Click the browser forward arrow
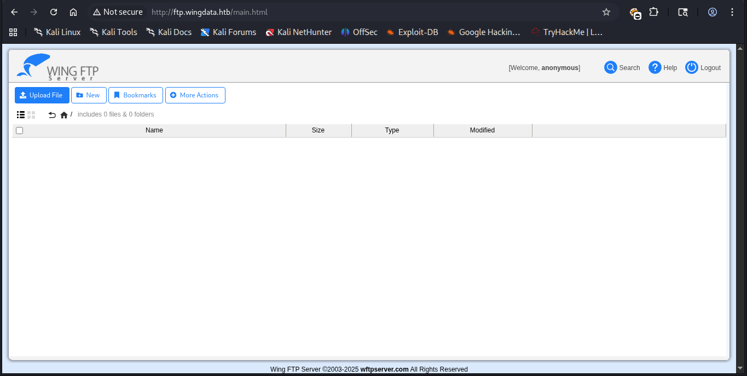This screenshot has width=747, height=376. pyautogui.click(x=34, y=12)
